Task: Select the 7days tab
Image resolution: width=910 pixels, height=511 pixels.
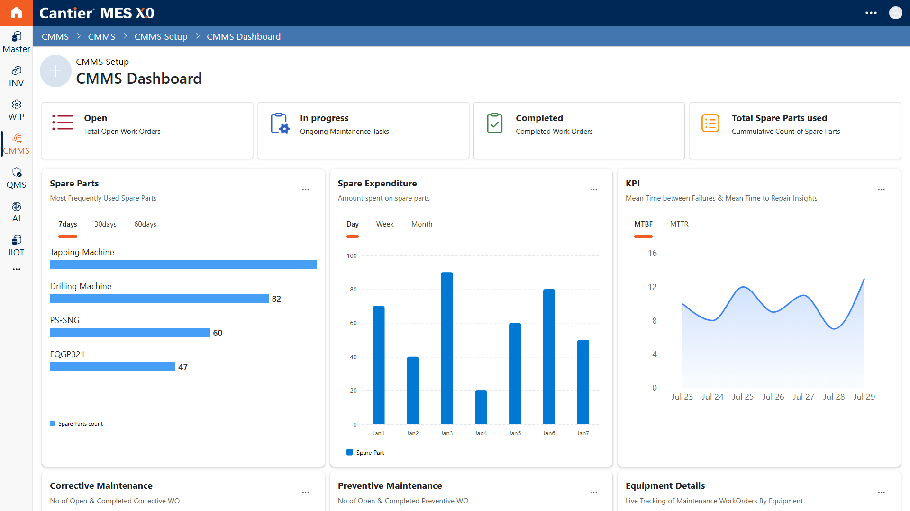Action: [68, 224]
